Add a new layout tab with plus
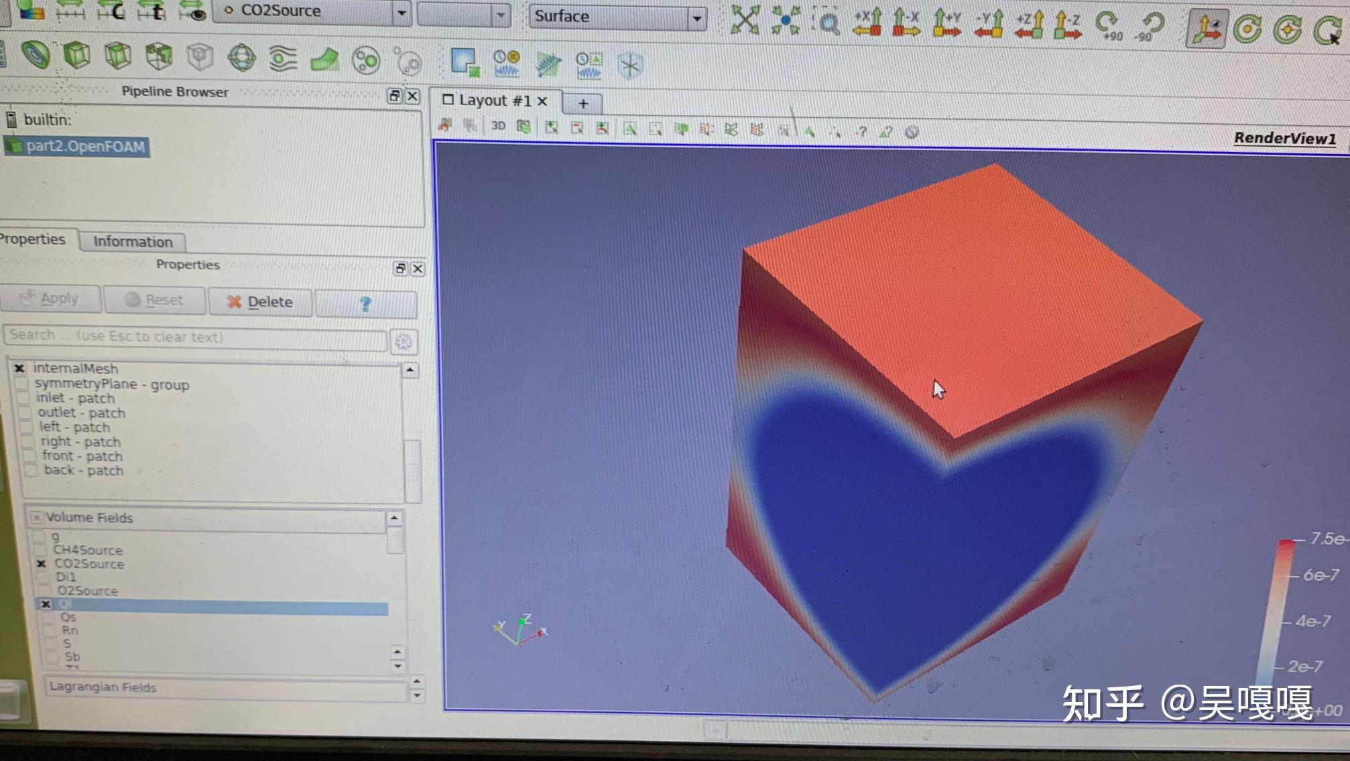Screen dimensions: 1350x761 [582, 103]
